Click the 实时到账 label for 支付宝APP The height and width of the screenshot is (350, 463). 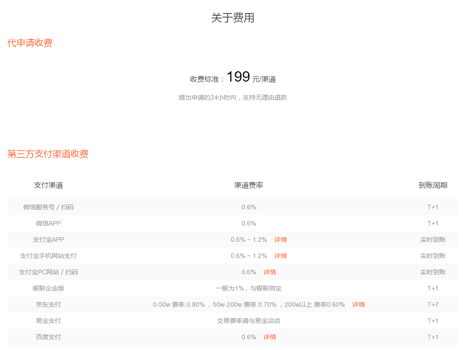click(x=431, y=239)
